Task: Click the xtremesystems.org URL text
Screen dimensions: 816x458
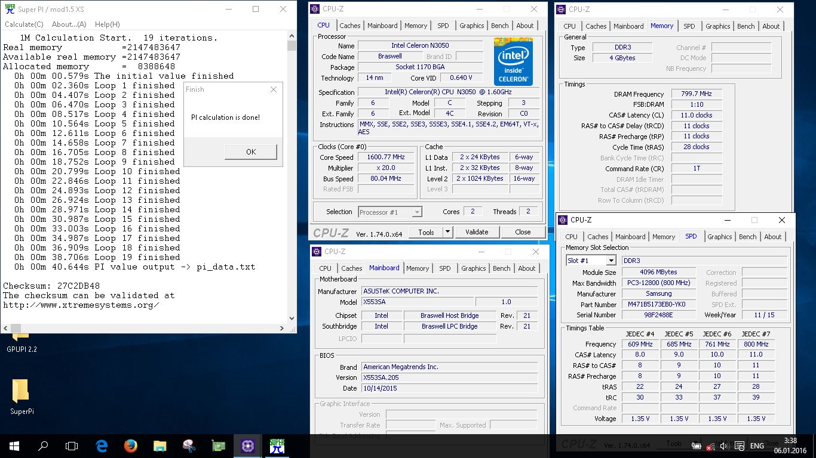Action: (81, 305)
